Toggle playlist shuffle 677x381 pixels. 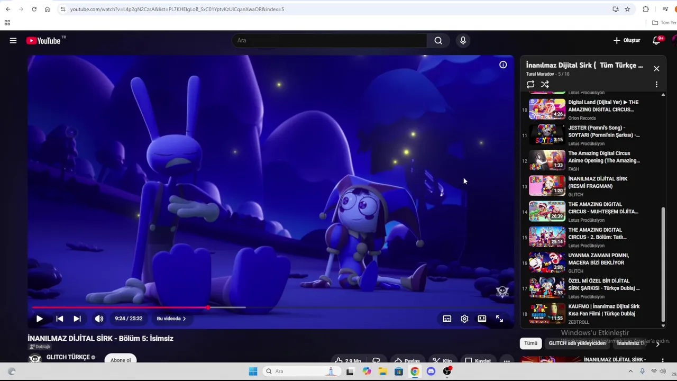click(x=545, y=84)
